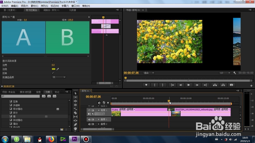
Task: Select the Band Slide effect
Action: tap(18, 109)
